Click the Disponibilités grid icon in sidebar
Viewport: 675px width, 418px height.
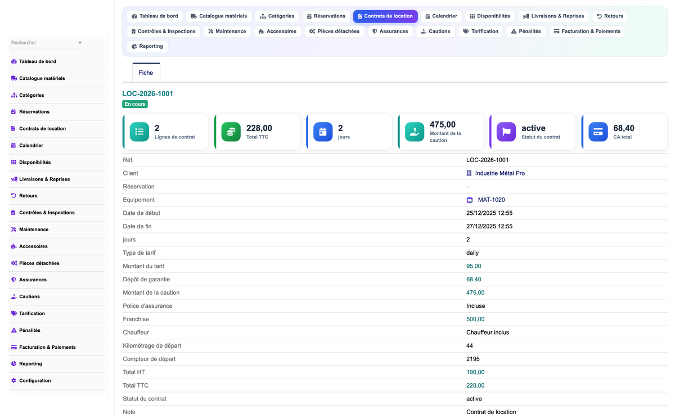[13, 162]
